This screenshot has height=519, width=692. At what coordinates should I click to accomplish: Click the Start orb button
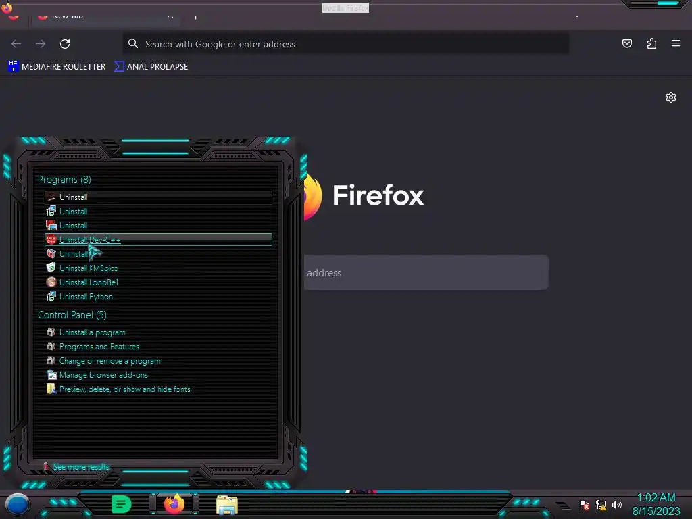click(x=17, y=504)
